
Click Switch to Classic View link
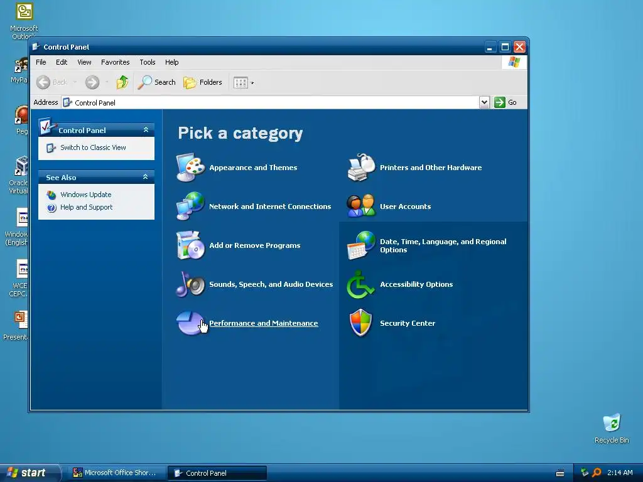pyautogui.click(x=93, y=147)
